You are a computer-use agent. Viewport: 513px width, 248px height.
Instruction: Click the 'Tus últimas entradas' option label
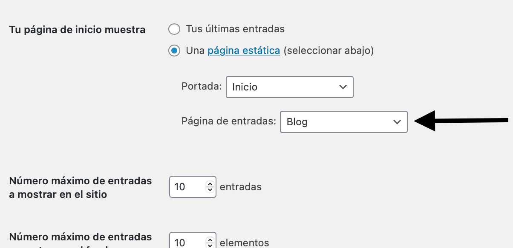coord(235,29)
